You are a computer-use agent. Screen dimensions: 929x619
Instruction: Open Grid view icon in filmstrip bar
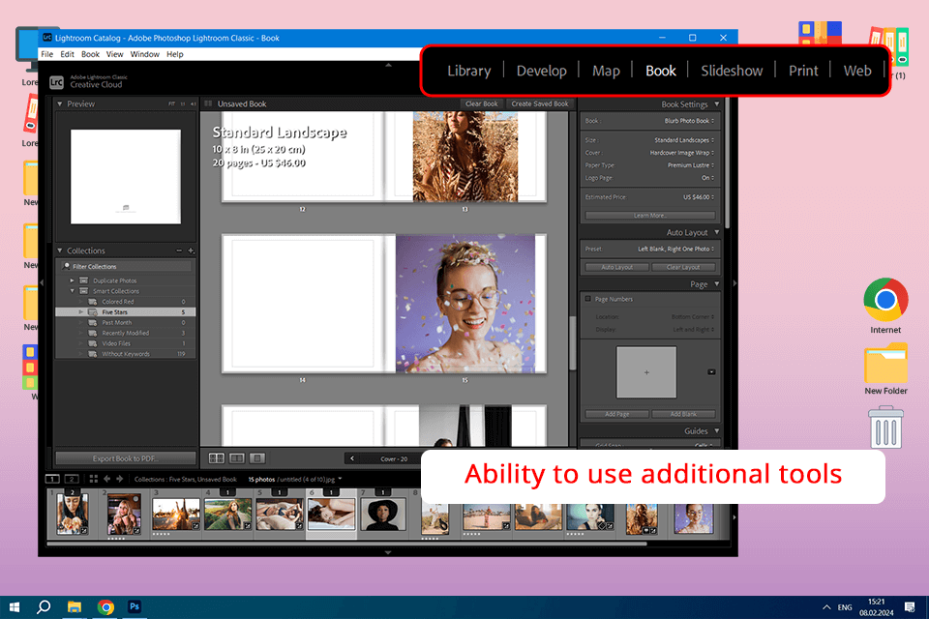93,479
